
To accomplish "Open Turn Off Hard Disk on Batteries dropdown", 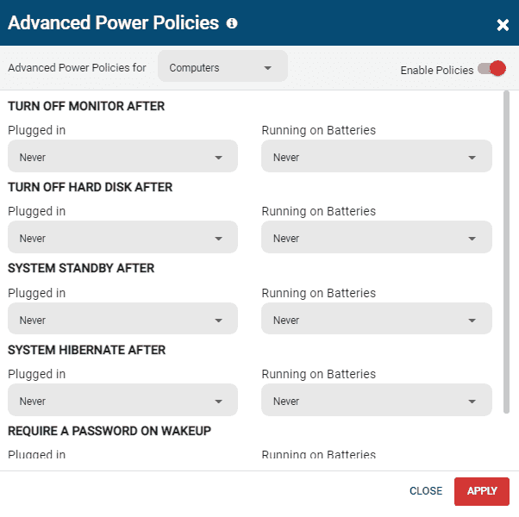I will pos(376,238).
